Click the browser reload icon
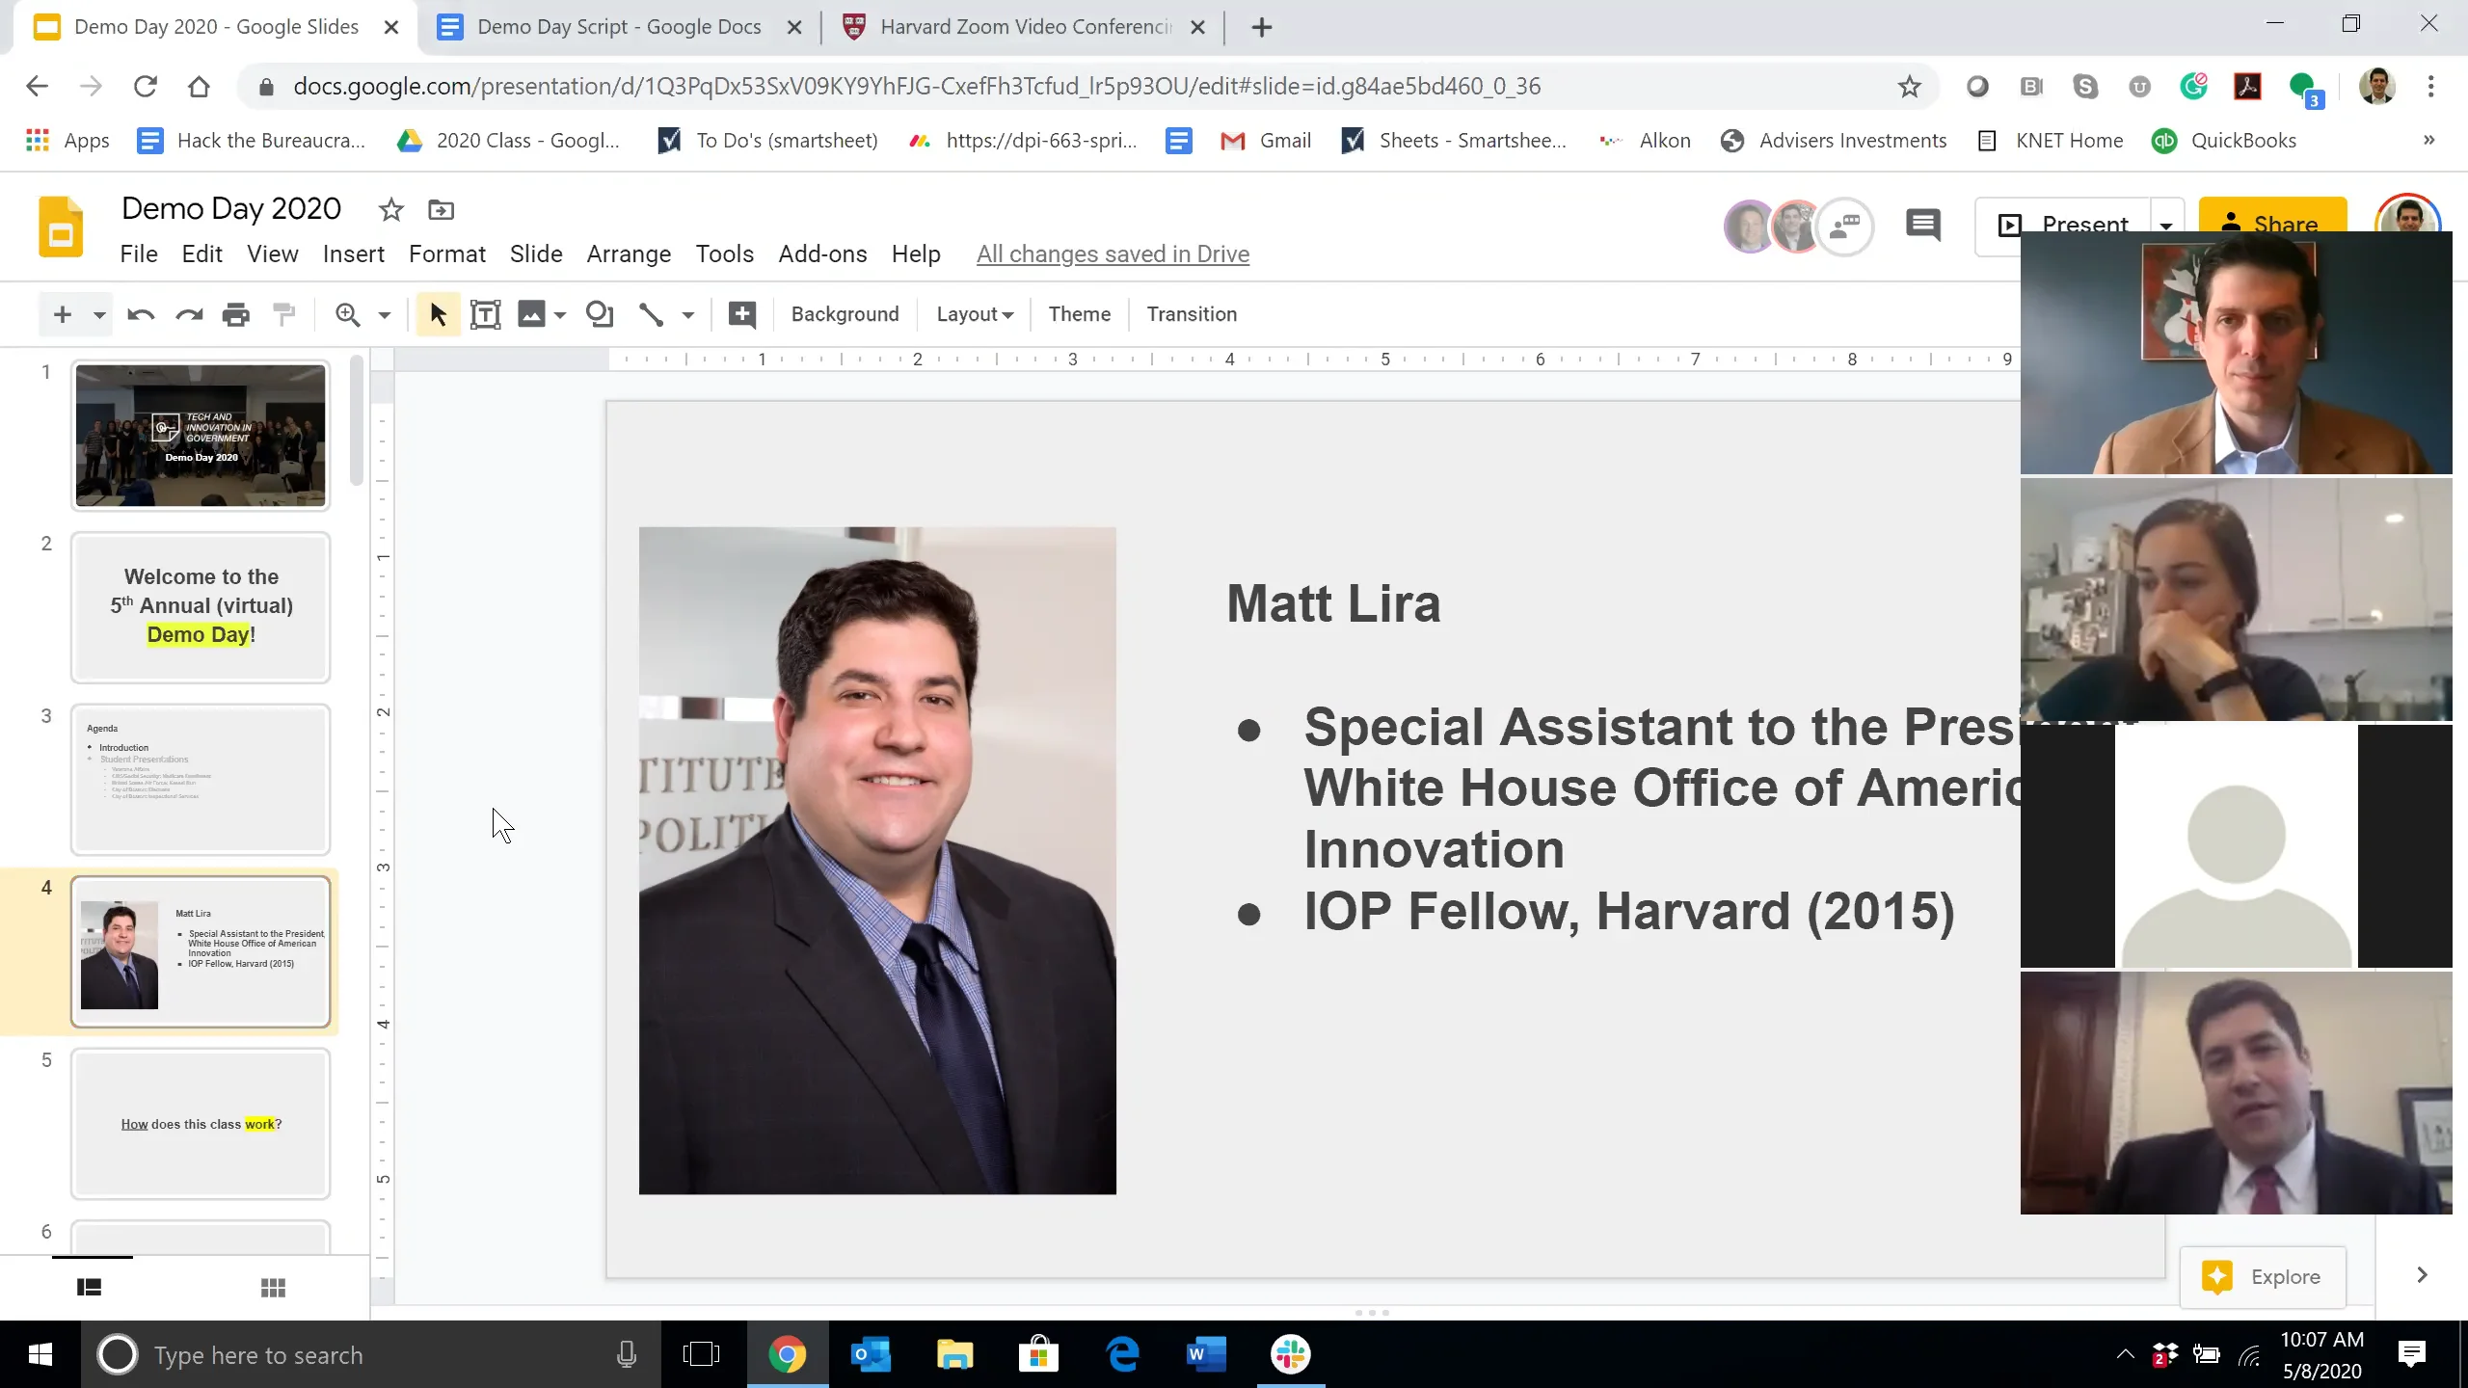Image resolution: width=2468 pixels, height=1388 pixels. (145, 87)
